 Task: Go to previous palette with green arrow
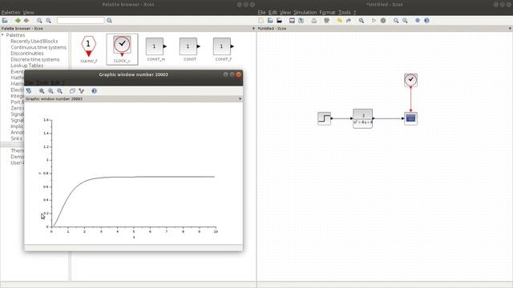18,21
